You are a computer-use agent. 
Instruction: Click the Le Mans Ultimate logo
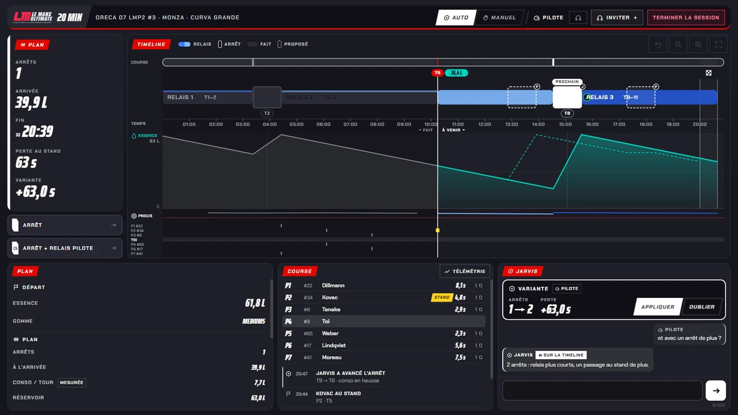[x=33, y=17]
